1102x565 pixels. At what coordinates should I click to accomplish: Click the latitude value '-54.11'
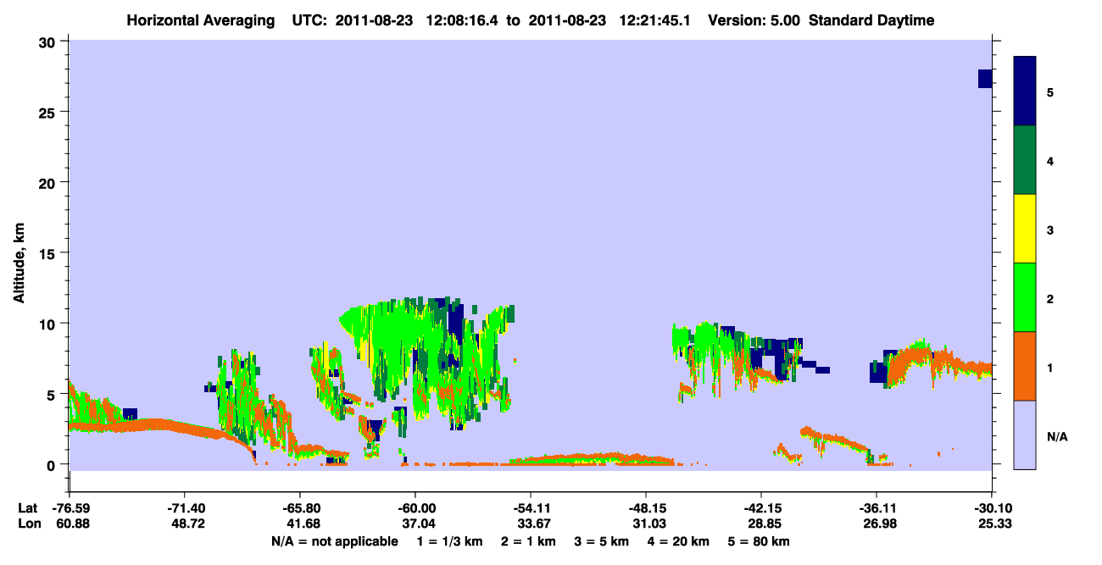(x=530, y=508)
